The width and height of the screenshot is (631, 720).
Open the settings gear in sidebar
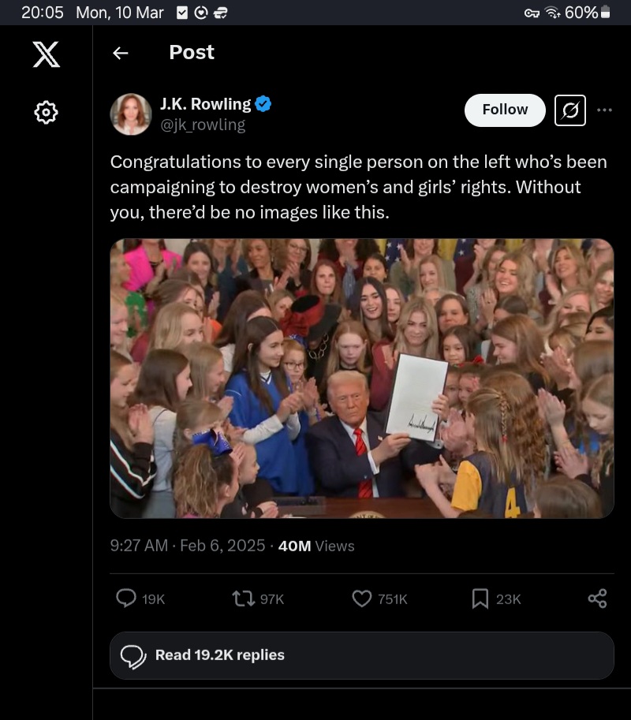pyautogui.click(x=46, y=113)
